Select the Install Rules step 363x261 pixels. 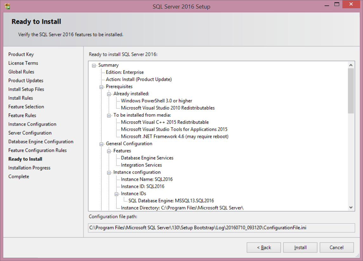(21, 98)
